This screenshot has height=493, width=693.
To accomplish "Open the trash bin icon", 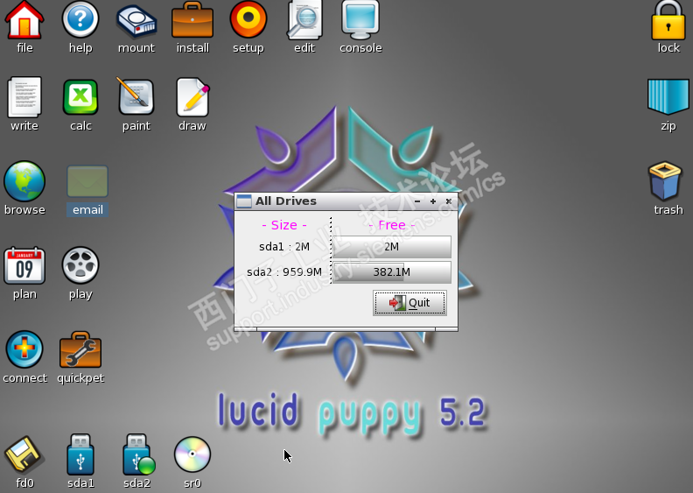I will click(665, 181).
